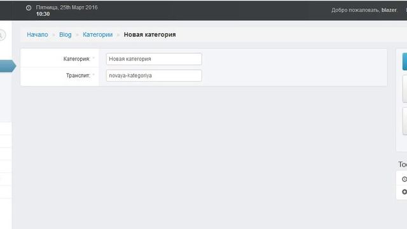This screenshot has width=407, height=229.
Task: Click the Новая категория breadcrumb title
Action: pos(150,34)
